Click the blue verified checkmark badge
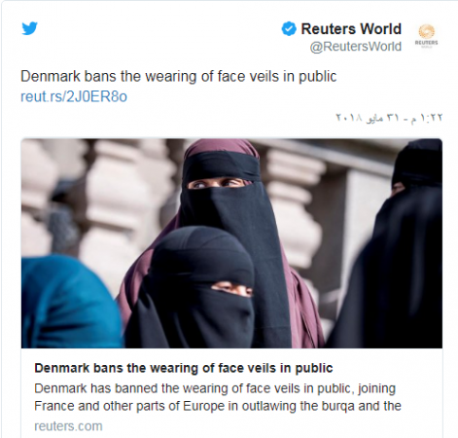This screenshot has width=458, height=438. (x=289, y=29)
